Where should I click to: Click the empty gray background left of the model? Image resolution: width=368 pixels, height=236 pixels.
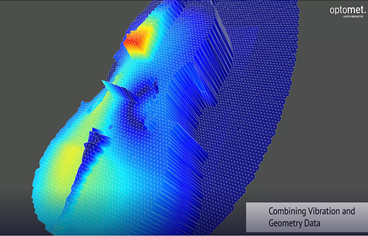coord(35,70)
